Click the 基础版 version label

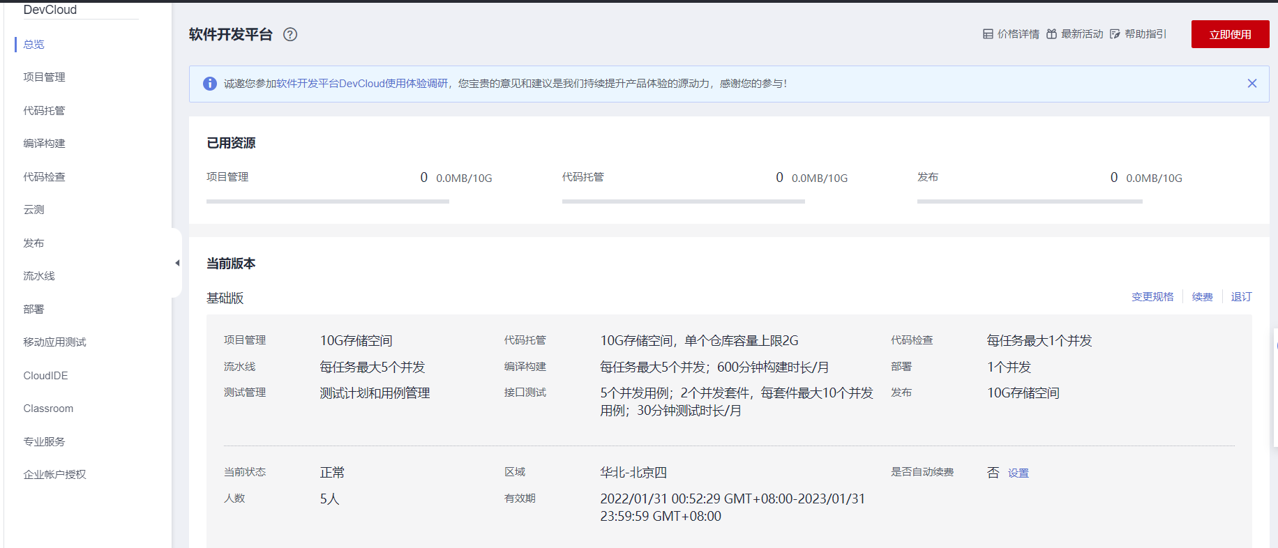coord(225,298)
